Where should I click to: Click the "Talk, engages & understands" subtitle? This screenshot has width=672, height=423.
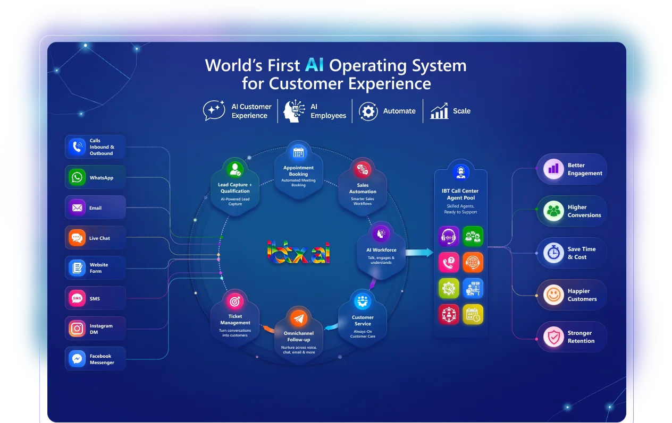pyautogui.click(x=381, y=260)
